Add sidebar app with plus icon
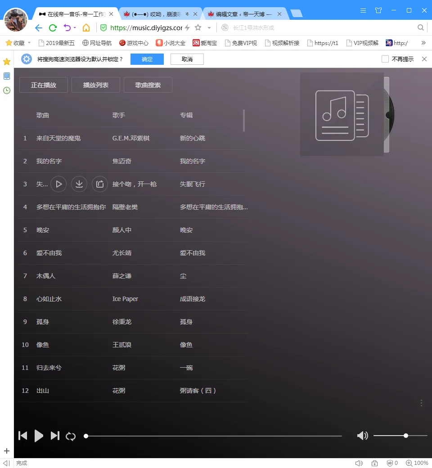Image resolution: width=432 pixels, height=468 pixels. [7, 451]
